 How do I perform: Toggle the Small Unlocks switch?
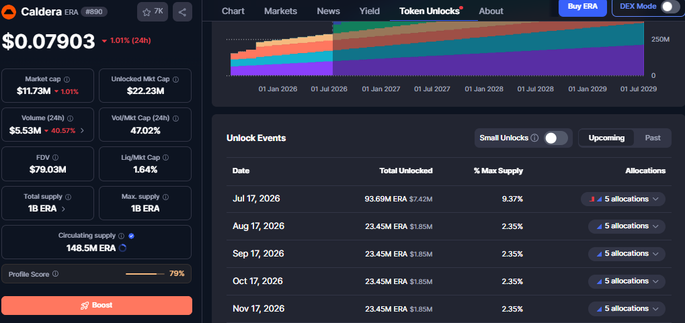point(556,138)
